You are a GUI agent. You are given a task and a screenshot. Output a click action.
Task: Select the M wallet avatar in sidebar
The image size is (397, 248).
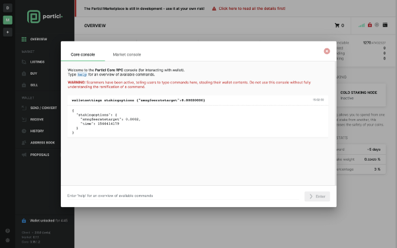[x=7, y=20]
